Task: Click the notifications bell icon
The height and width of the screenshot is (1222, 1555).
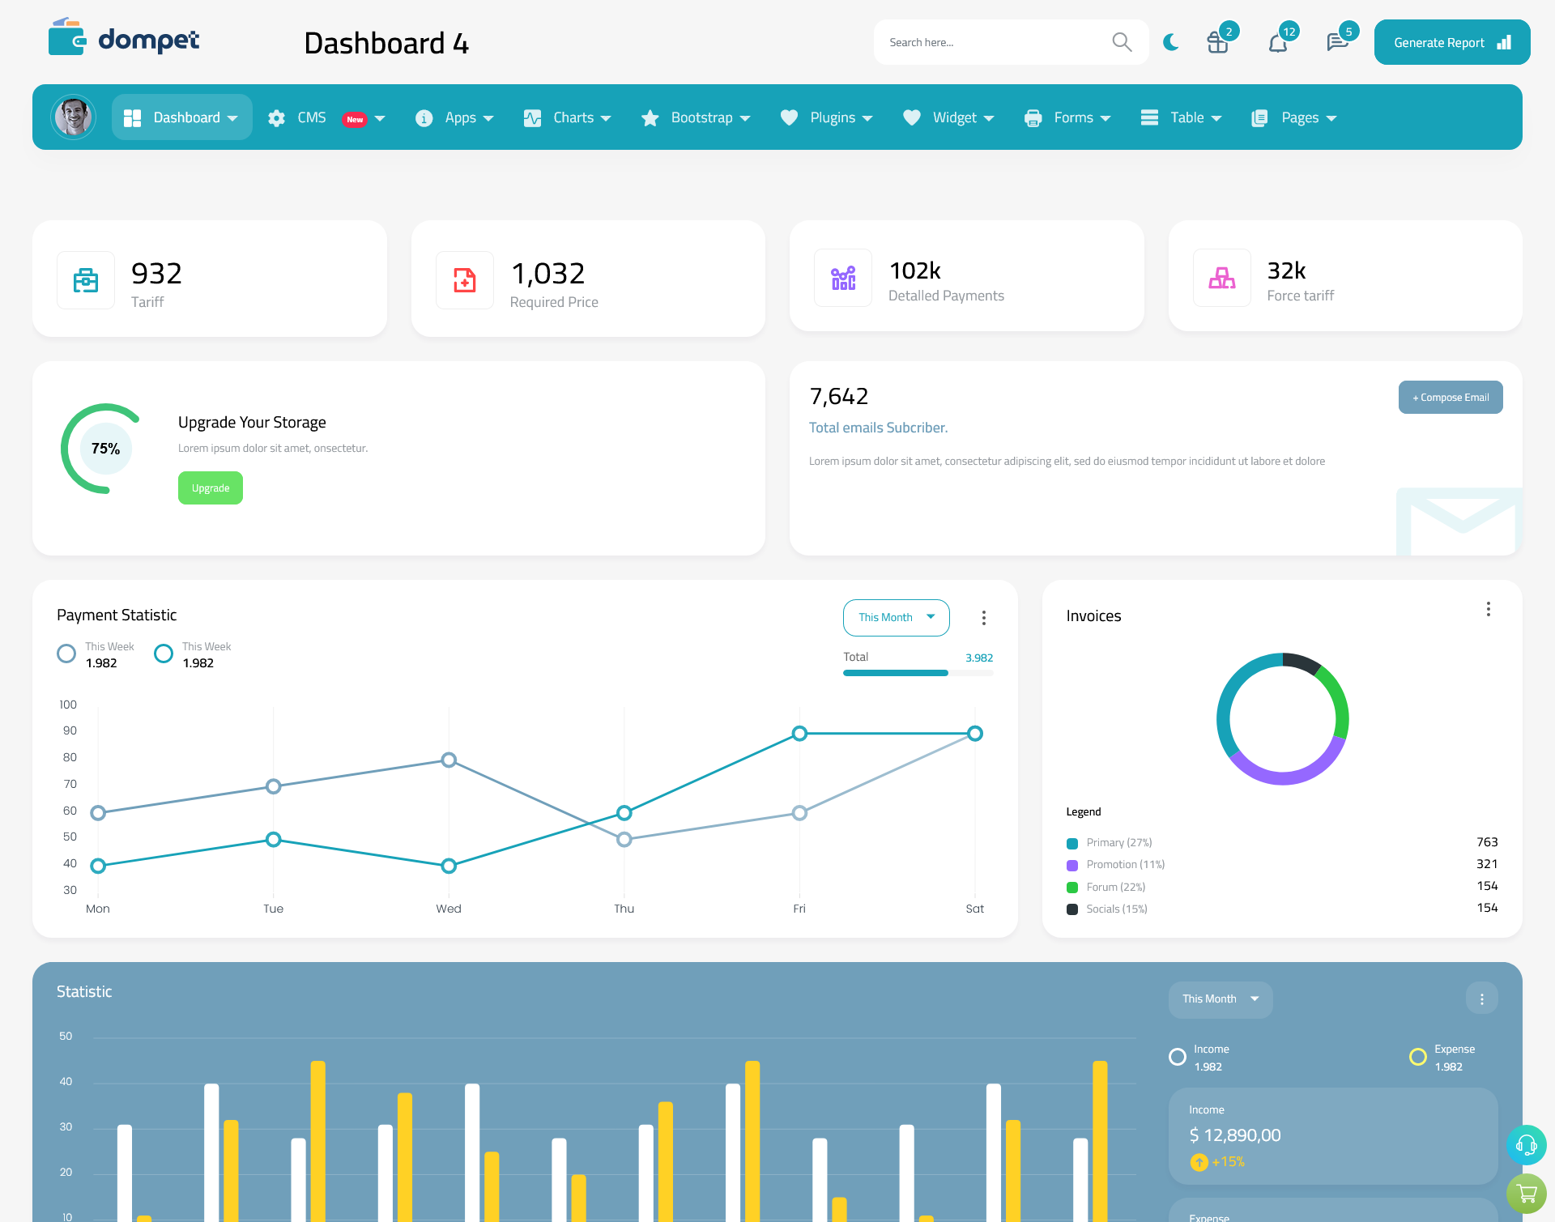Action: pos(1277,41)
